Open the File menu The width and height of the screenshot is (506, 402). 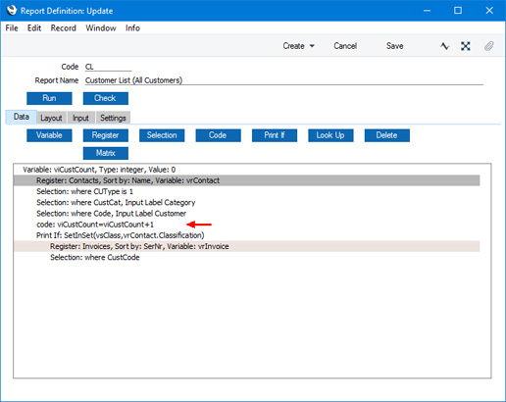pos(12,28)
